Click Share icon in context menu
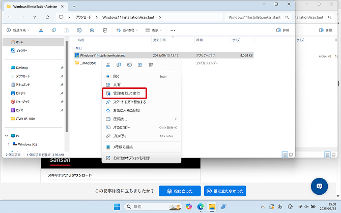The image size is (341, 213). 140,65
